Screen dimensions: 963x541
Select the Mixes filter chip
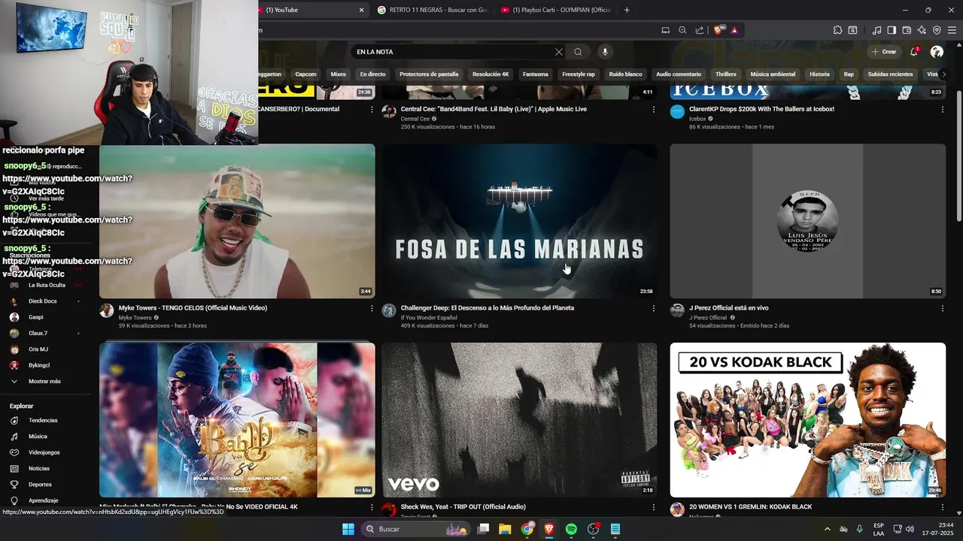[339, 74]
